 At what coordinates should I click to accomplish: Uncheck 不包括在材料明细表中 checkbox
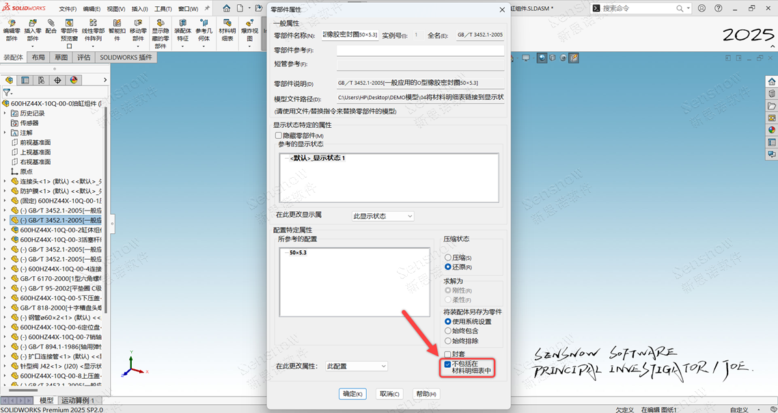tap(447, 364)
